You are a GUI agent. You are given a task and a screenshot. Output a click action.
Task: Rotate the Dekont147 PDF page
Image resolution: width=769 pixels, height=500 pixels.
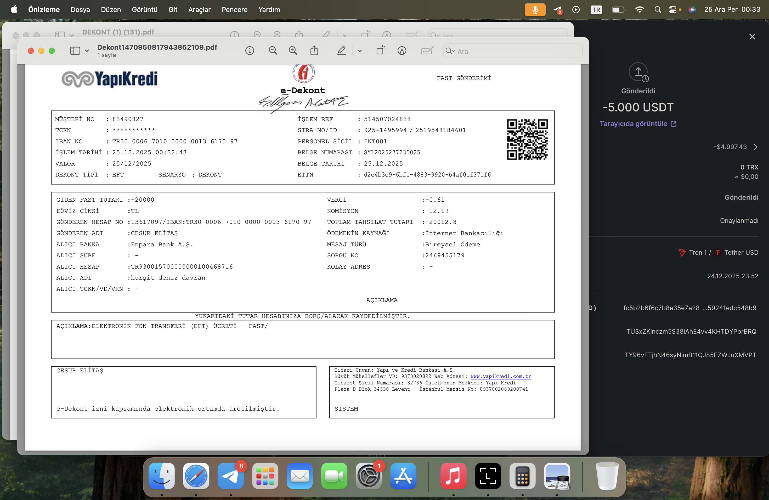click(x=381, y=50)
